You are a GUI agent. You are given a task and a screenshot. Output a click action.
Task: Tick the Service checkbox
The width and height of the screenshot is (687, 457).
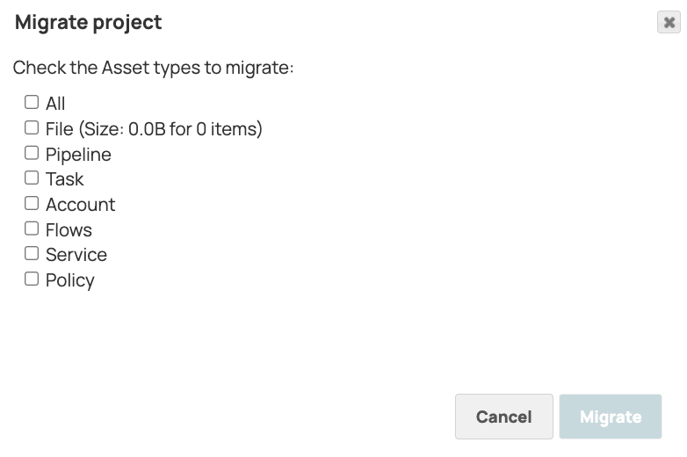[32, 253]
